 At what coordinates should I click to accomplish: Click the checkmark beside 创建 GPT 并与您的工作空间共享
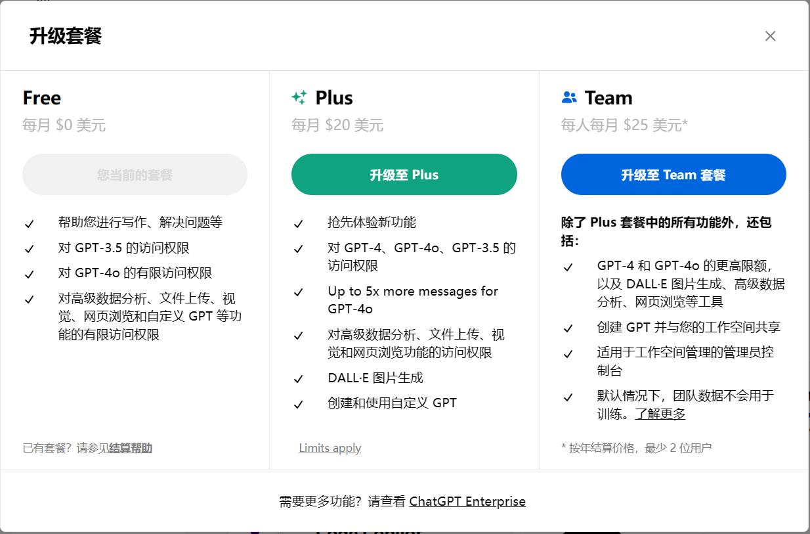568,328
